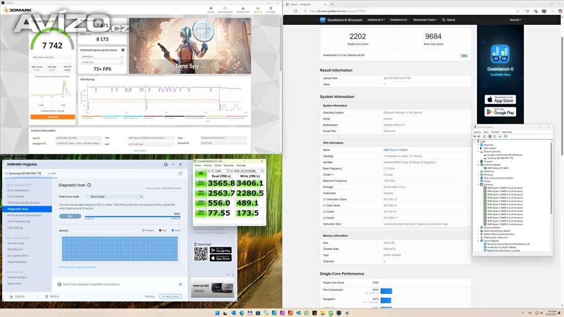Click Compare Result Online in 3DMark

(52, 111)
